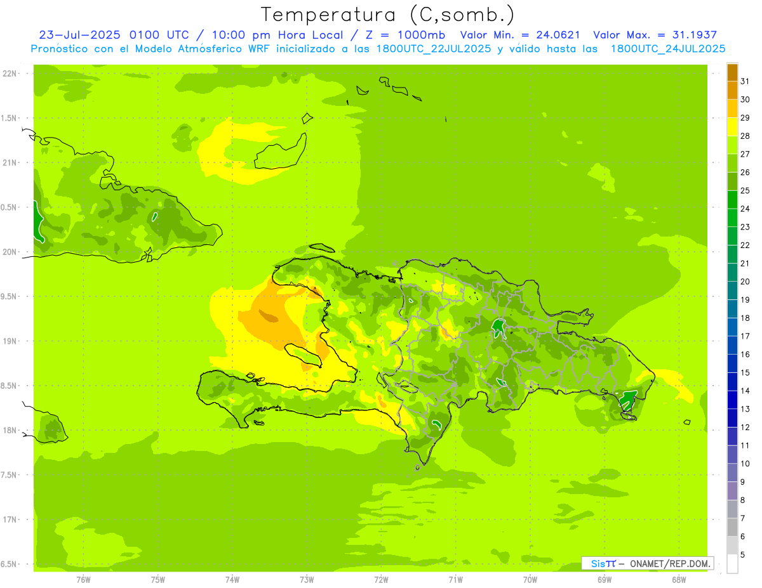762x588 pixels.
Task: Click the '71W' longitude label
Action: point(455,579)
